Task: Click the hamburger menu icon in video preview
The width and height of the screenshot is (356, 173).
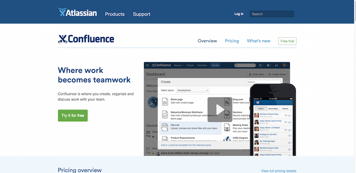Action: click(x=147, y=66)
